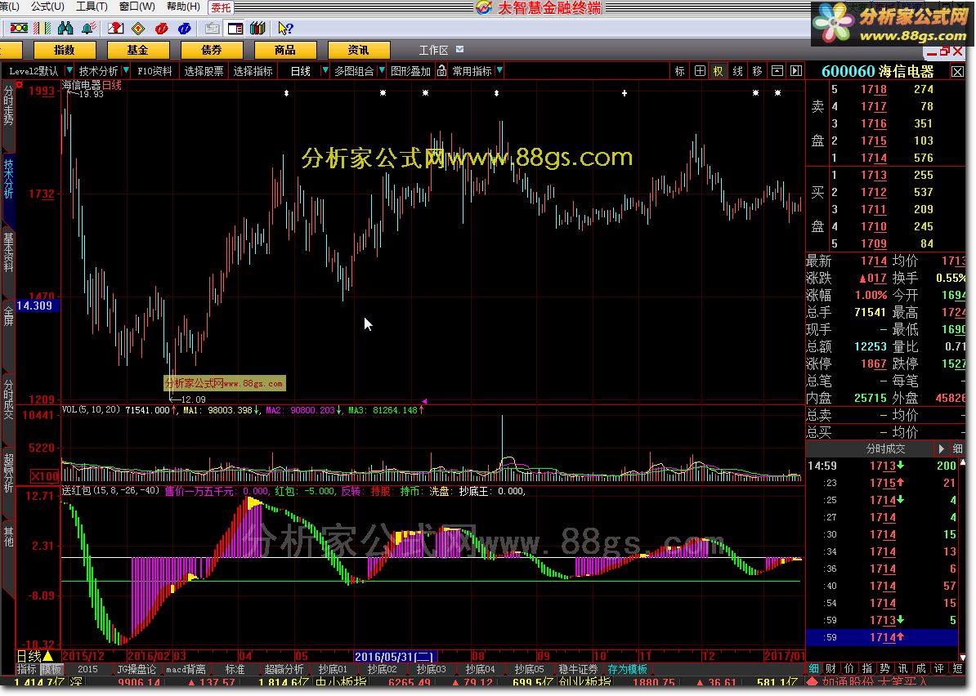Screen dimensions: 976x696
Task: Click the tick list scrollbar down arrow
Action: (x=964, y=657)
